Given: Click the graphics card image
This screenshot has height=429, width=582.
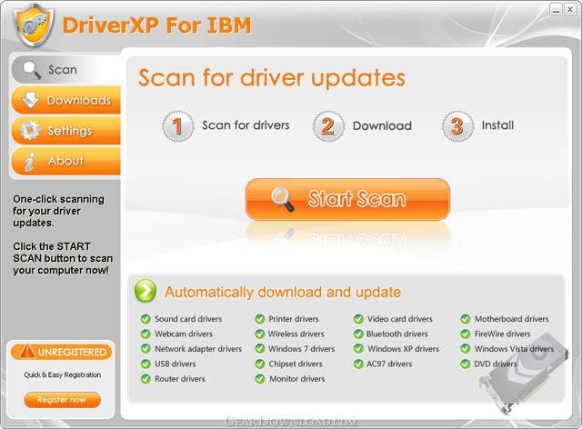Looking at the screenshot, I should [x=524, y=374].
